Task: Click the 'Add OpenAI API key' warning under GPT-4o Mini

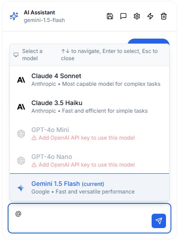Action: 83,138
